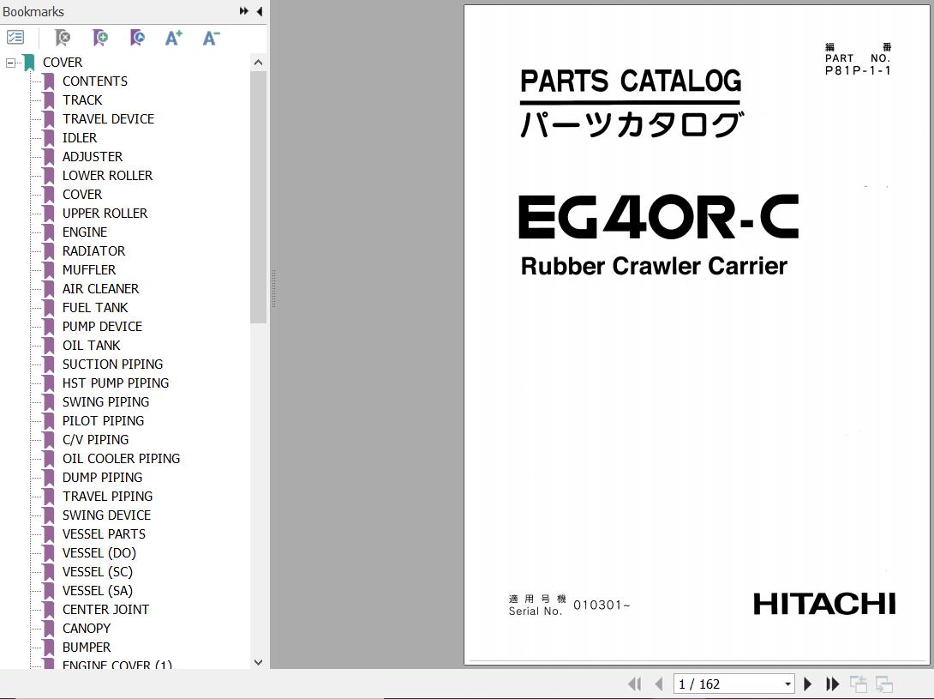Open the TRACK bookmark
The width and height of the screenshot is (934, 699).
pyautogui.click(x=82, y=100)
